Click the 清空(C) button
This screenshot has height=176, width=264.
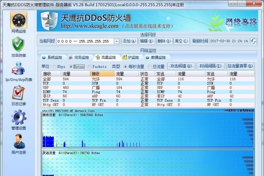(x=181, y=41)
